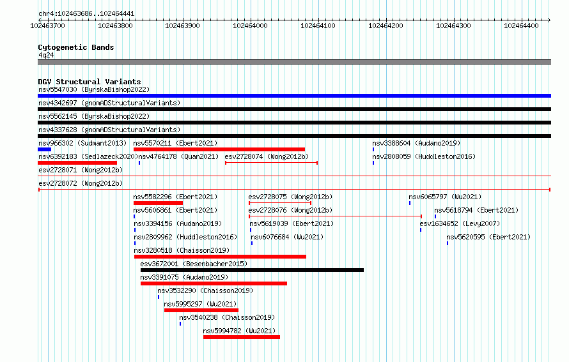Click ruler position 102464200
Image resolution: width=569 pixels, height=362 pixels.
coord(386,26)
